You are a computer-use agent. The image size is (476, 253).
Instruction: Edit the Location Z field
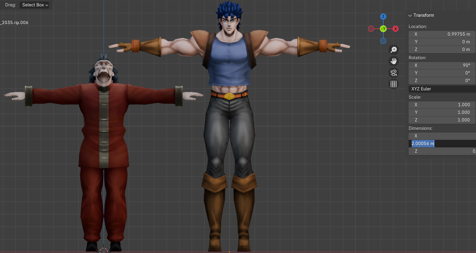coord(442,50)
